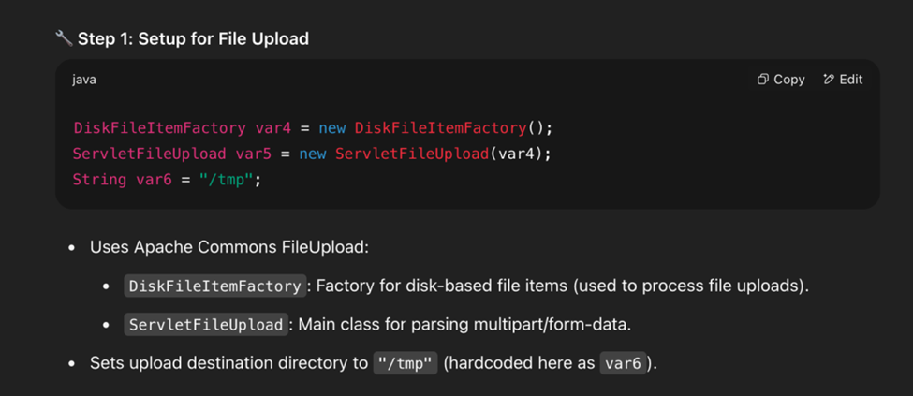913x396 pixels.
Task: Click the var6 inline code chip
Action: coord(623,363)
